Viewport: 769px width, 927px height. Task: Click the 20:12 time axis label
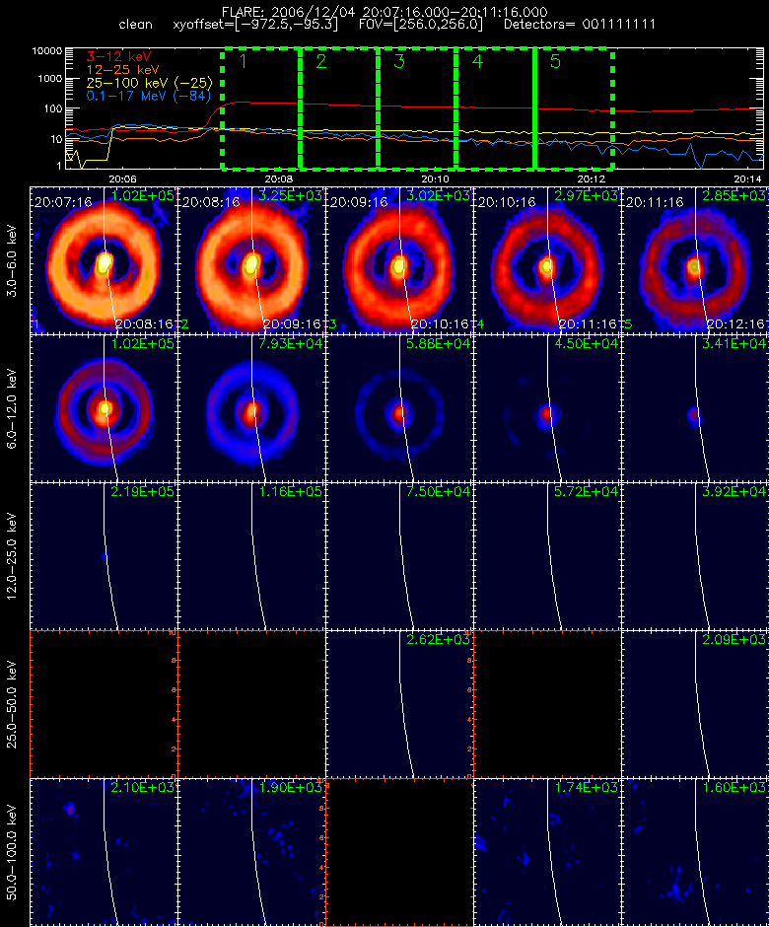coord(592,178)
